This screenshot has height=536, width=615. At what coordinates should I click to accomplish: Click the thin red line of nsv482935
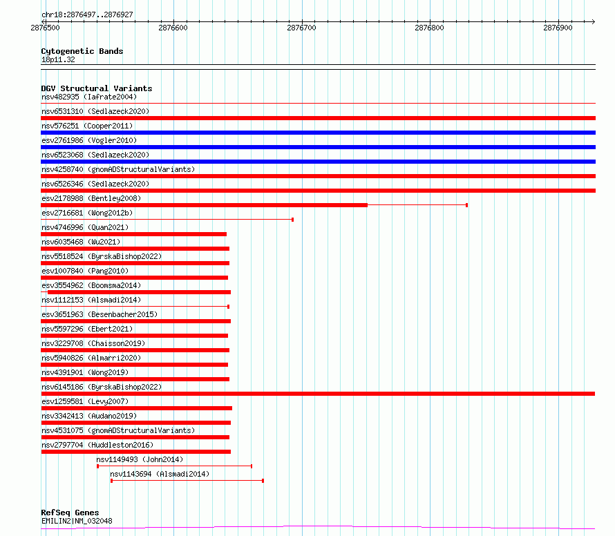point(318,104)
